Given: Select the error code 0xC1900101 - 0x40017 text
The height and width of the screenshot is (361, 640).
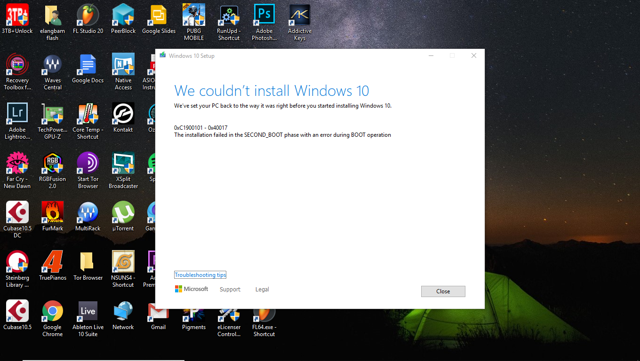Looking at the screenshot, I should [201, 128].
